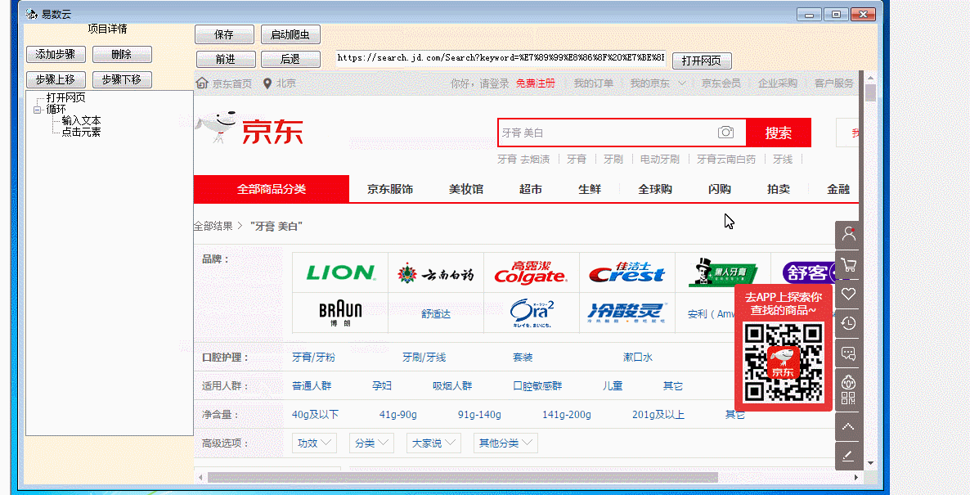Select the BRAUN brand logo
This screenshot has height=495, width=970.
pyautogui.click(x=340, y=313)
